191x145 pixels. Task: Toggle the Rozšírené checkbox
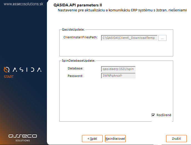[153, 115]
